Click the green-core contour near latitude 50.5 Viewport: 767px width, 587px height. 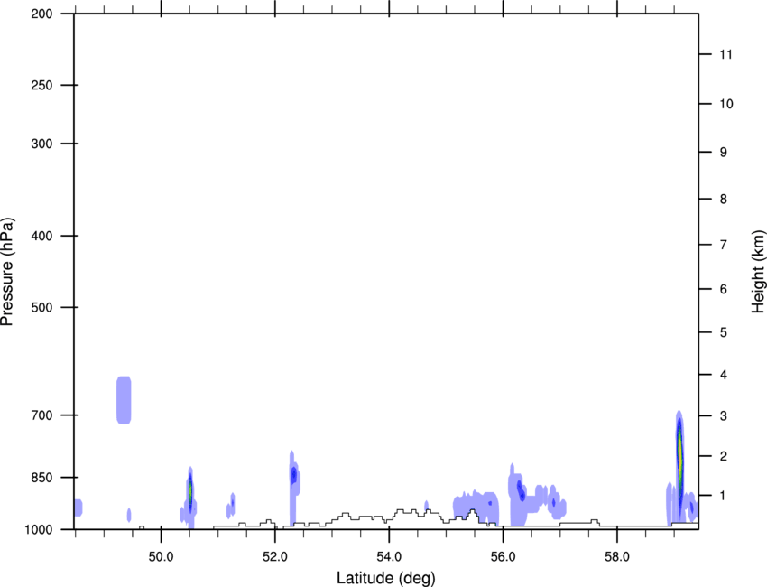point(190,491)
